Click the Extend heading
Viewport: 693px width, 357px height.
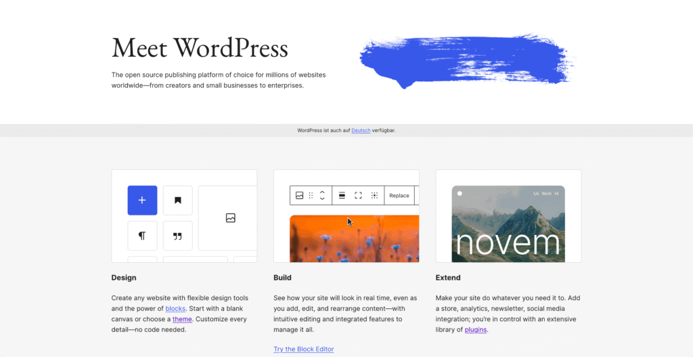[x=448, y=278]
